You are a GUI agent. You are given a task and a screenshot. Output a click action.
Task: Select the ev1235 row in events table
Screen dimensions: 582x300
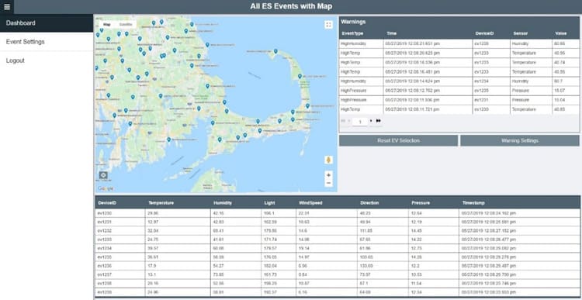[x=338, y=257]
